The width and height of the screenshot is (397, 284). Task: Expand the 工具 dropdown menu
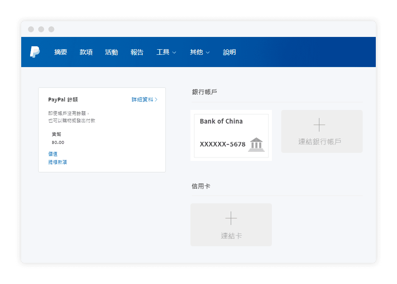point(166,52)
